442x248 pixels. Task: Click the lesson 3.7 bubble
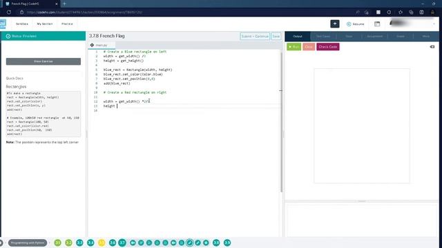pos(122,242)
